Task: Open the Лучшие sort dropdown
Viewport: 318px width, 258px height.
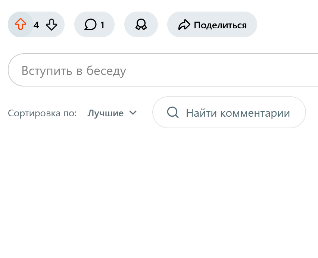Action: coord(112,113)
